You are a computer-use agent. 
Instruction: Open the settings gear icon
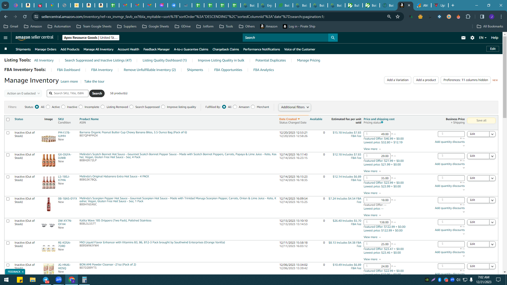[472, 38]
